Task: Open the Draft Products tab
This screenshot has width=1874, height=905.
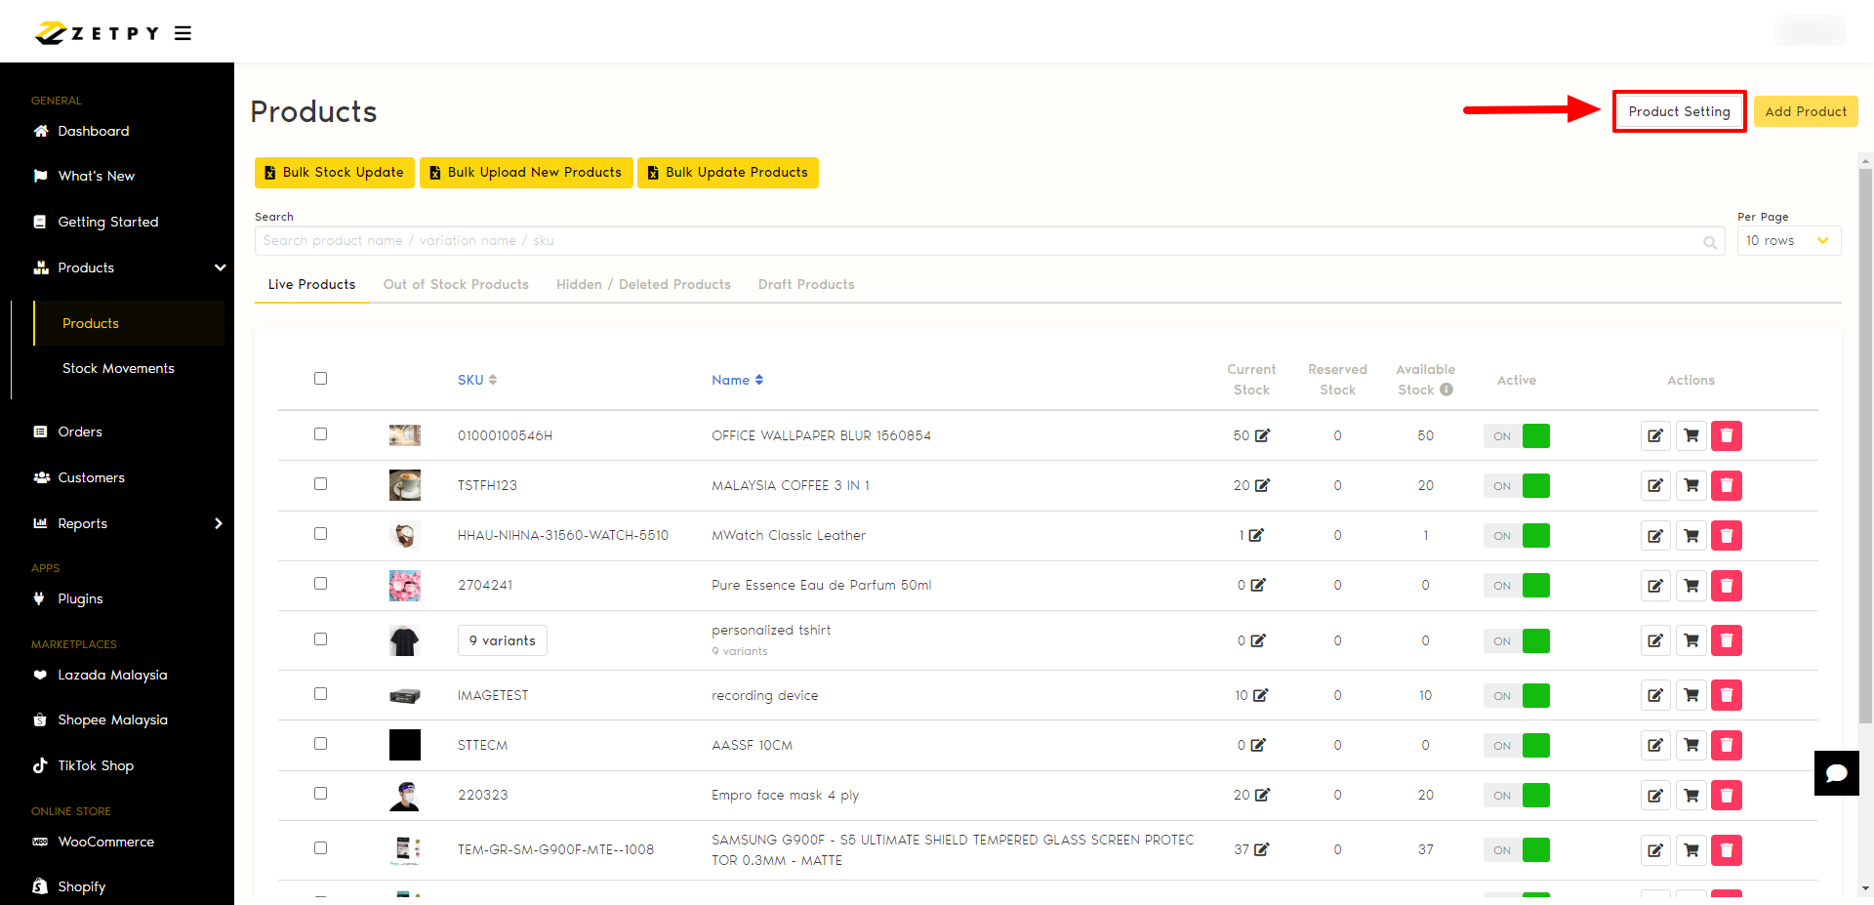Action: pyautogui.click(x=805, y=284)
